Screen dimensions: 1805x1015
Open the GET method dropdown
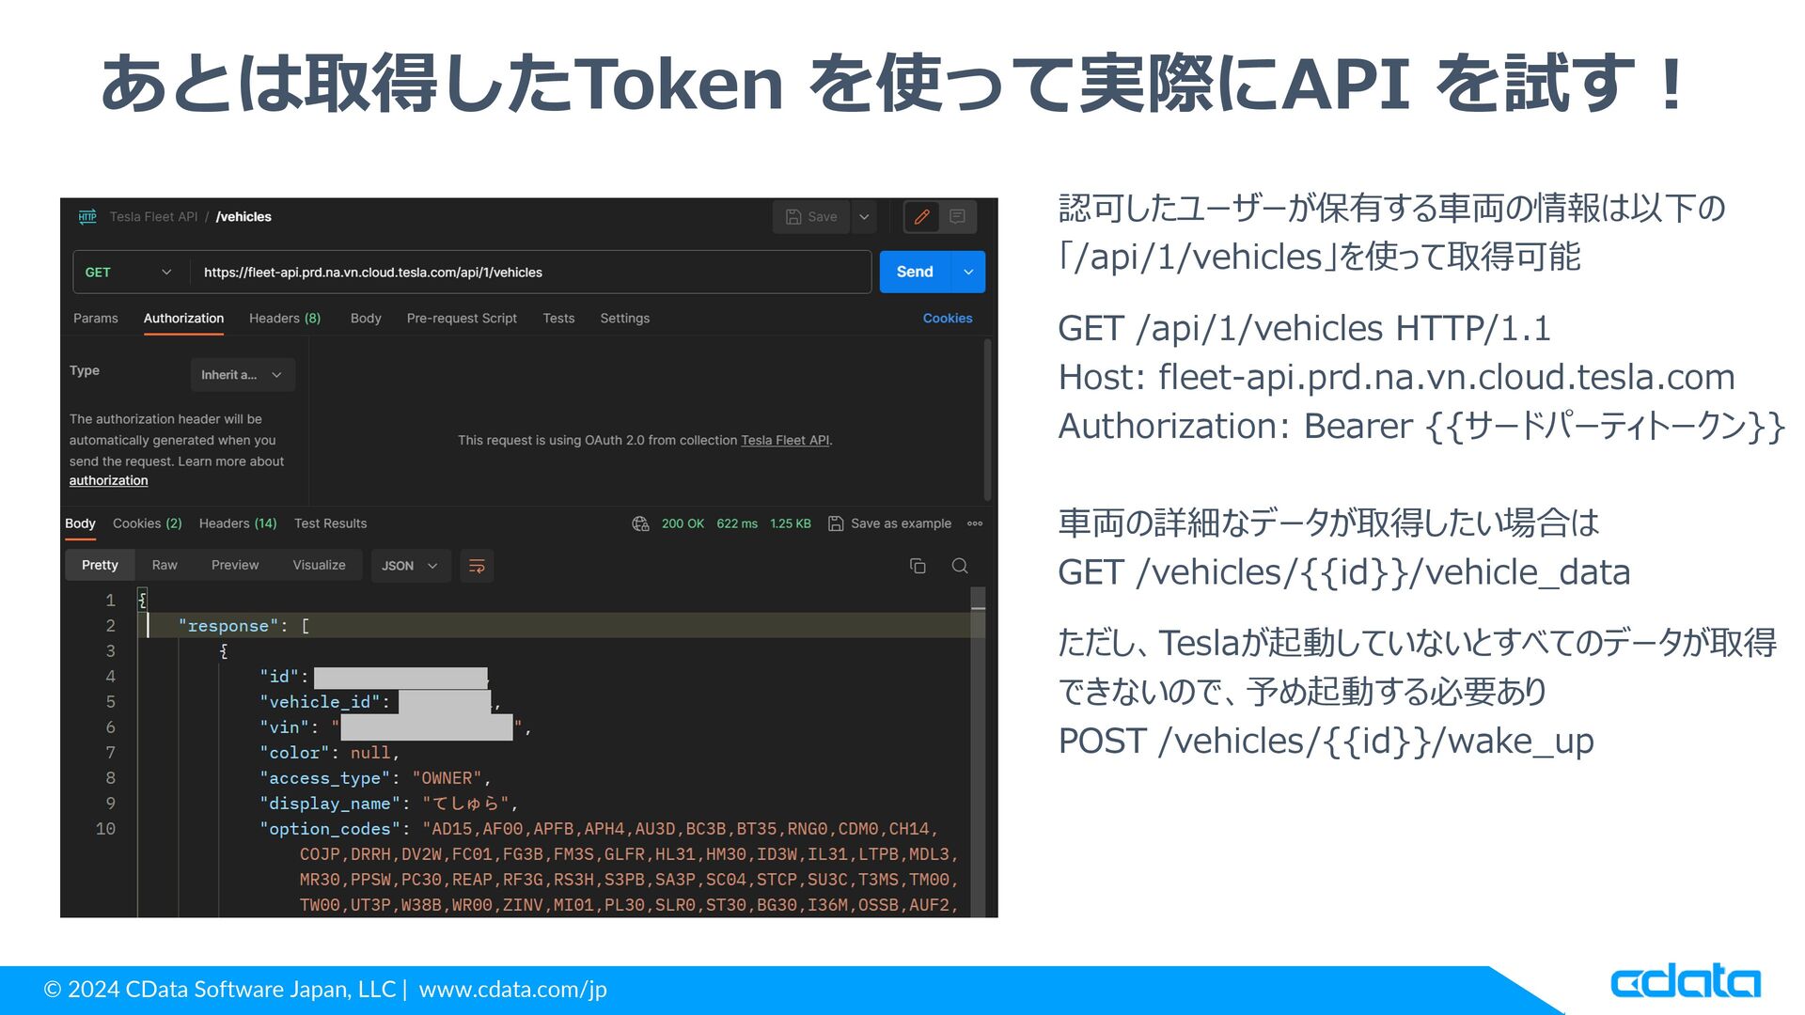pyautogui.click(x=128, y=273)
